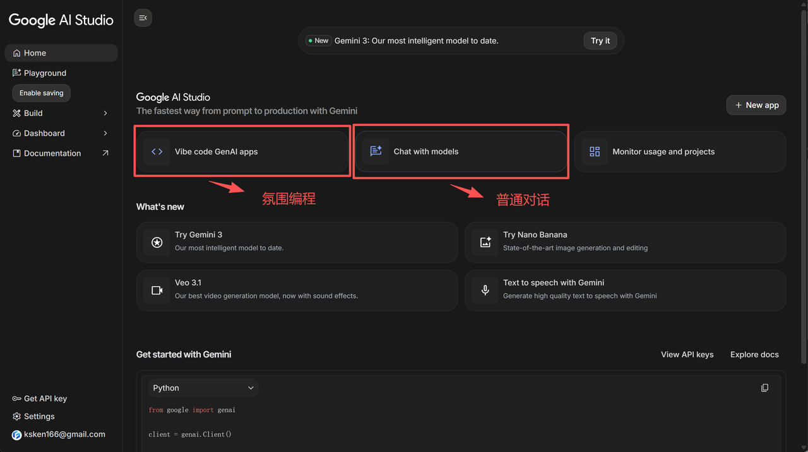Click the key icon beside Get API key
Image resolution: width=808 pixels, height=452 pixels.
[17, 398]
